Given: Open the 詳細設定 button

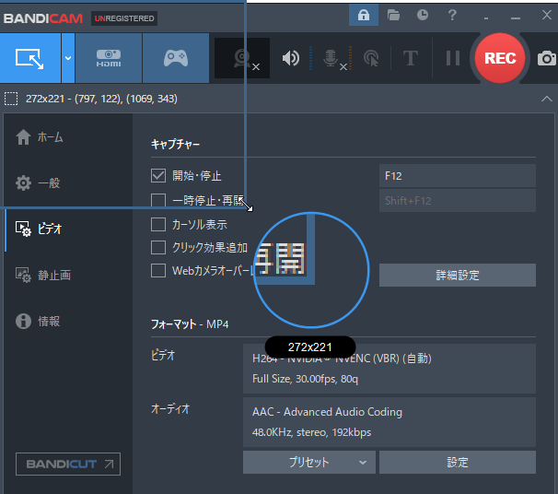Looking at the screenshot, I should pos(458,275).
